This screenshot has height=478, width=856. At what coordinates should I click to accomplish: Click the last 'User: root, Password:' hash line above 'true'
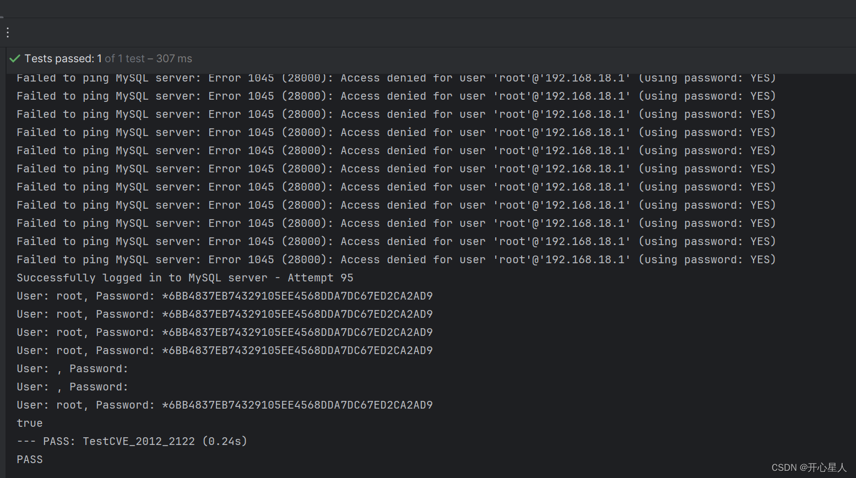point(225,405)
